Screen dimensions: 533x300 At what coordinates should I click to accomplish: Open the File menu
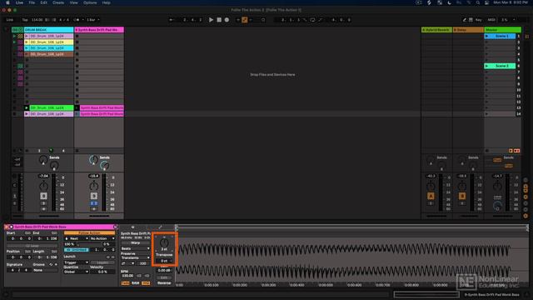[32, 2]
